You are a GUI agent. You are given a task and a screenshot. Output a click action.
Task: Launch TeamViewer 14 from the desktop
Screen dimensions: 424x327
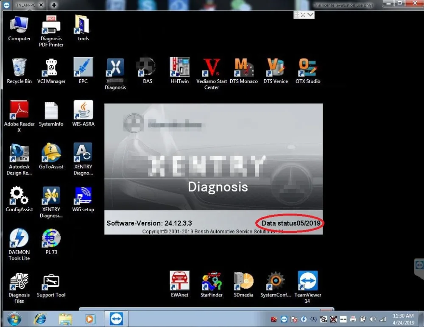(x=308, y=288)
